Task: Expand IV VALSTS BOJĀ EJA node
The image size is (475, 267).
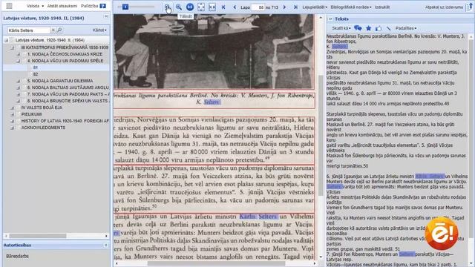Action: click(12, 108)
